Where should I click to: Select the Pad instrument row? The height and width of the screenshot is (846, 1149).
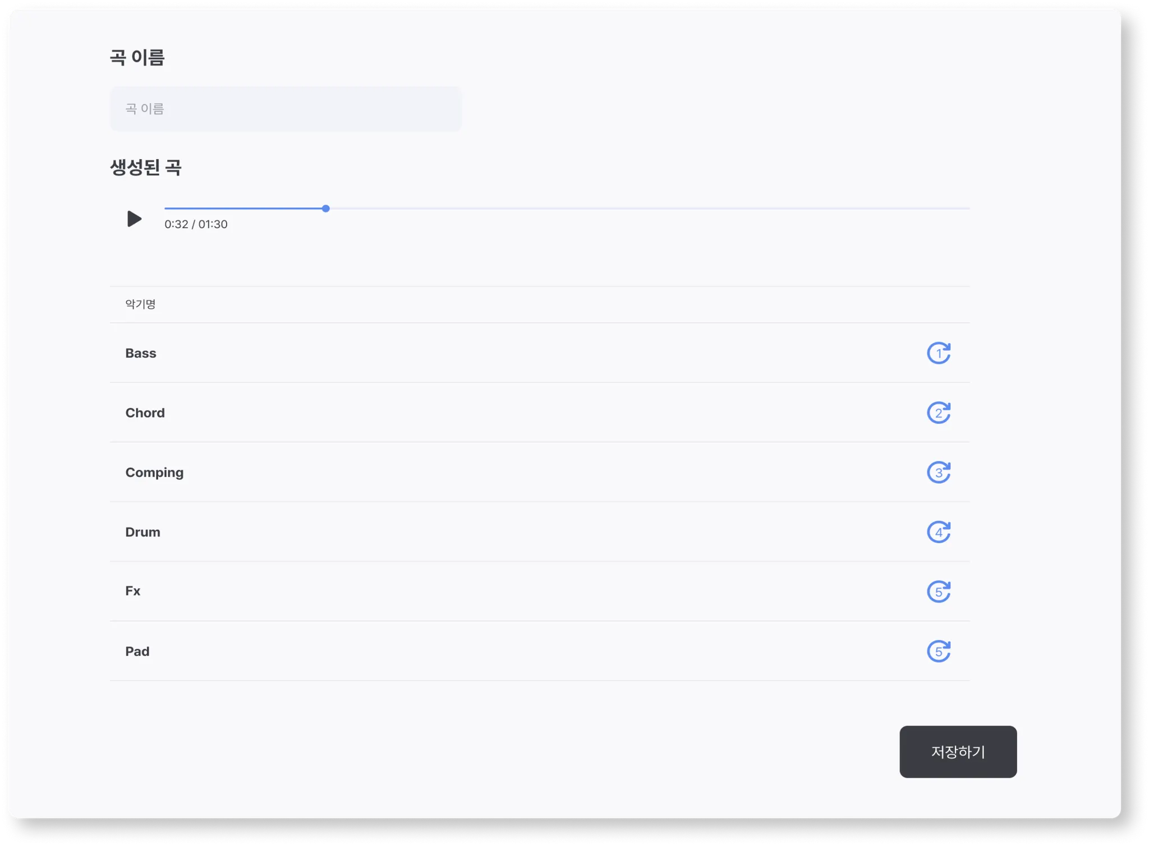click(x=137, y=651)
